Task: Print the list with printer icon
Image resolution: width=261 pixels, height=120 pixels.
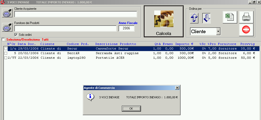Action: click(x=246, y=17)
